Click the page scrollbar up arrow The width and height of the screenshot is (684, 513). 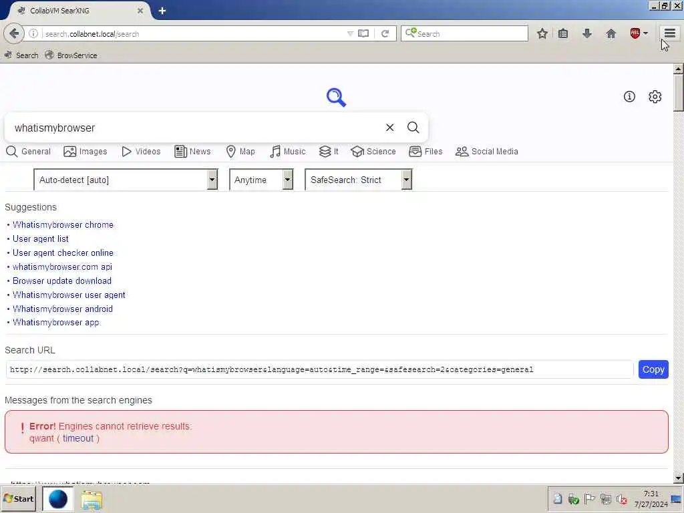[x=678, y=69]
